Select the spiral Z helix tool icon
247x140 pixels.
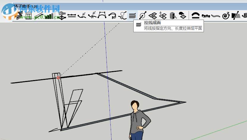[226, 15]
